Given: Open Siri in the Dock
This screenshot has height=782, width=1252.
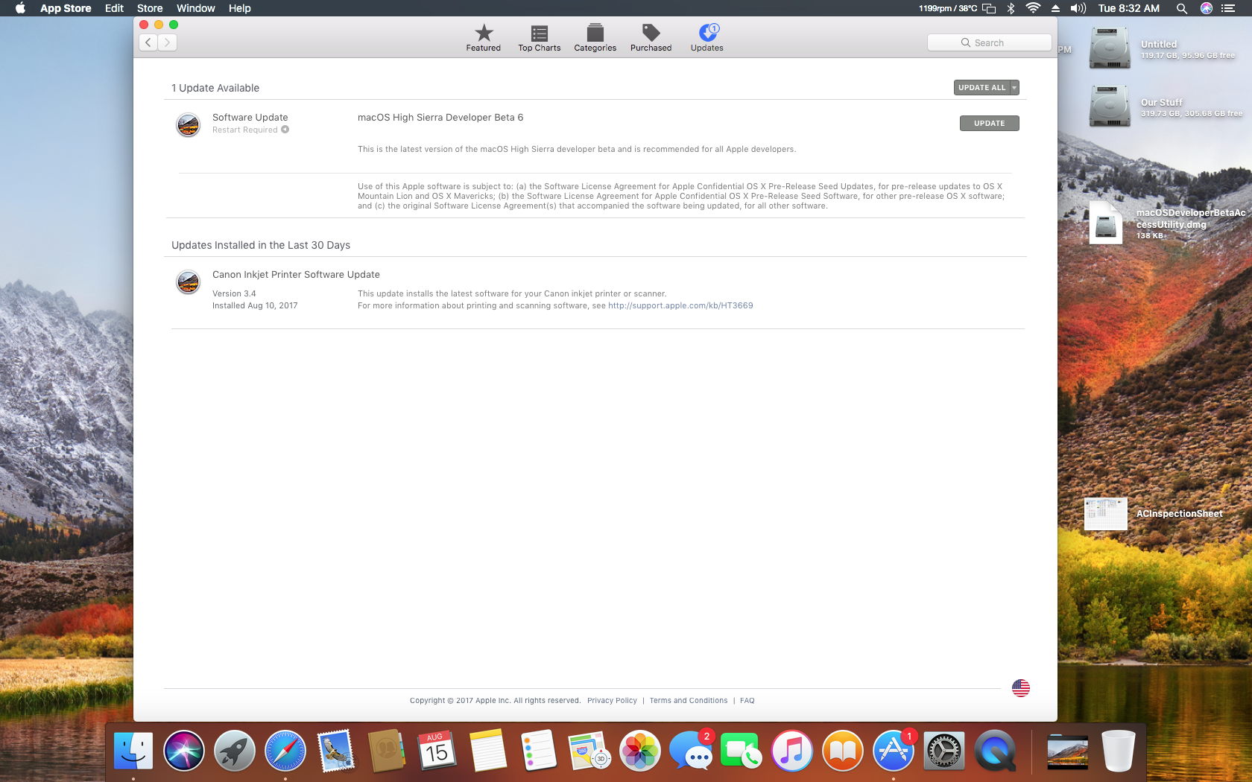Looking at the screenshot, I should [x=184, y=750].
